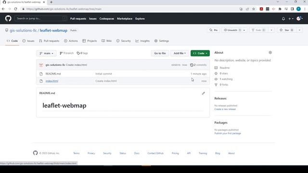This screenshot has width=308, height=173.
Task: Open the gis-solutions-llc owner link
Action: [x=23, y=30]
